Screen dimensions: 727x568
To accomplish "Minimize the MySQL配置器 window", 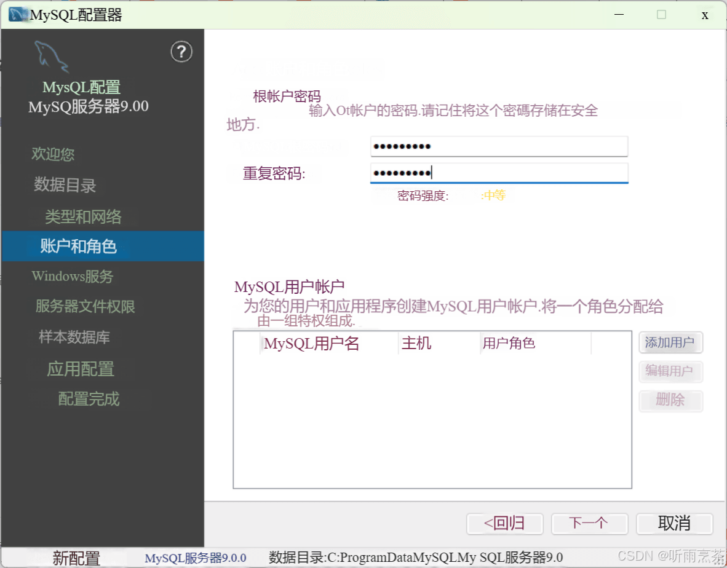I will click(619, 15).
